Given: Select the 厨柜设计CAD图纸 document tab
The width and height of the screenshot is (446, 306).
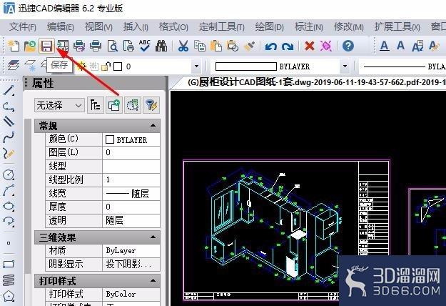Looking at the screenshot, I should click(313, 82).
